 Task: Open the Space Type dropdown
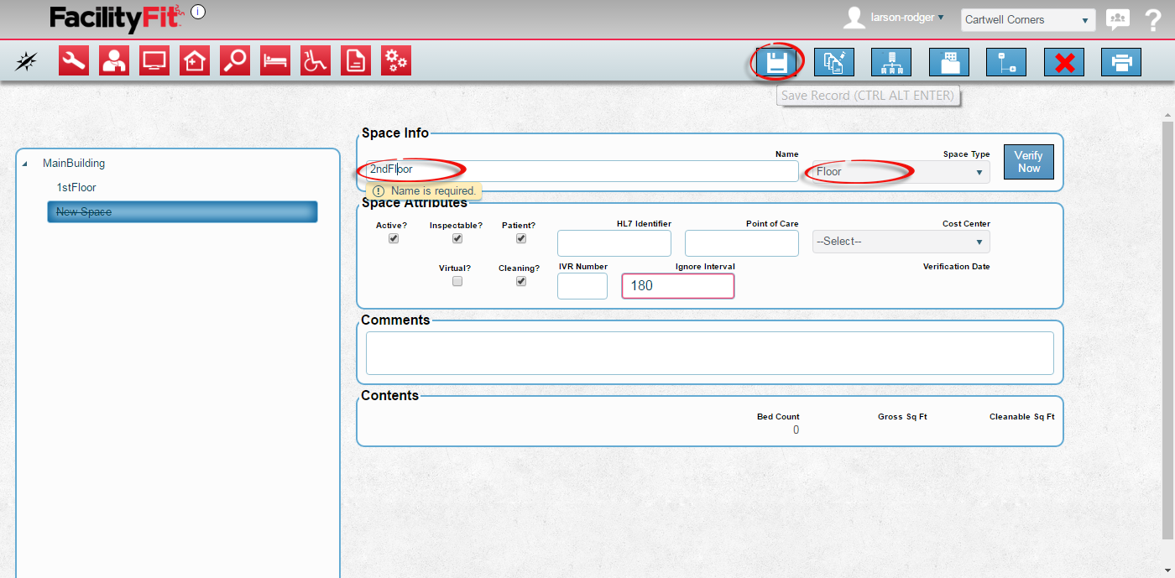coord(901,172)
